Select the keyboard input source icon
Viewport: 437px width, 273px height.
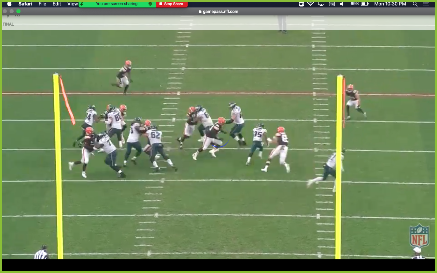click(x=331, y=4)
